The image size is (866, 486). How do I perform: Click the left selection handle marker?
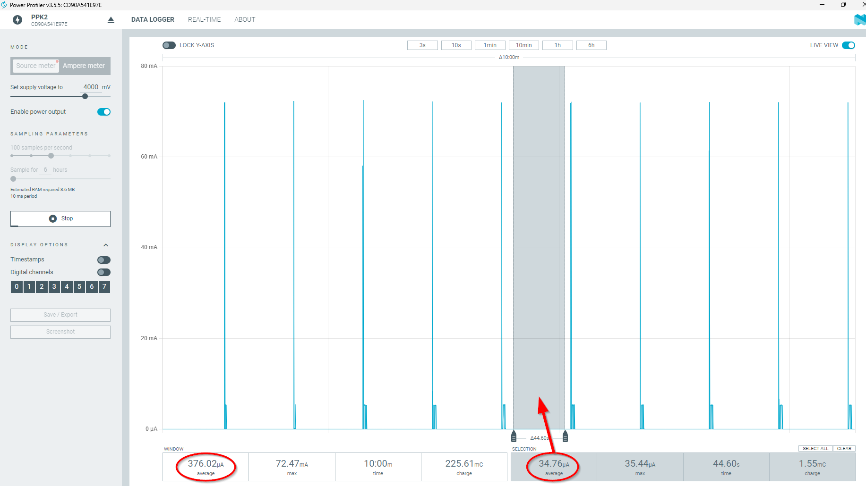pos(514,436)
